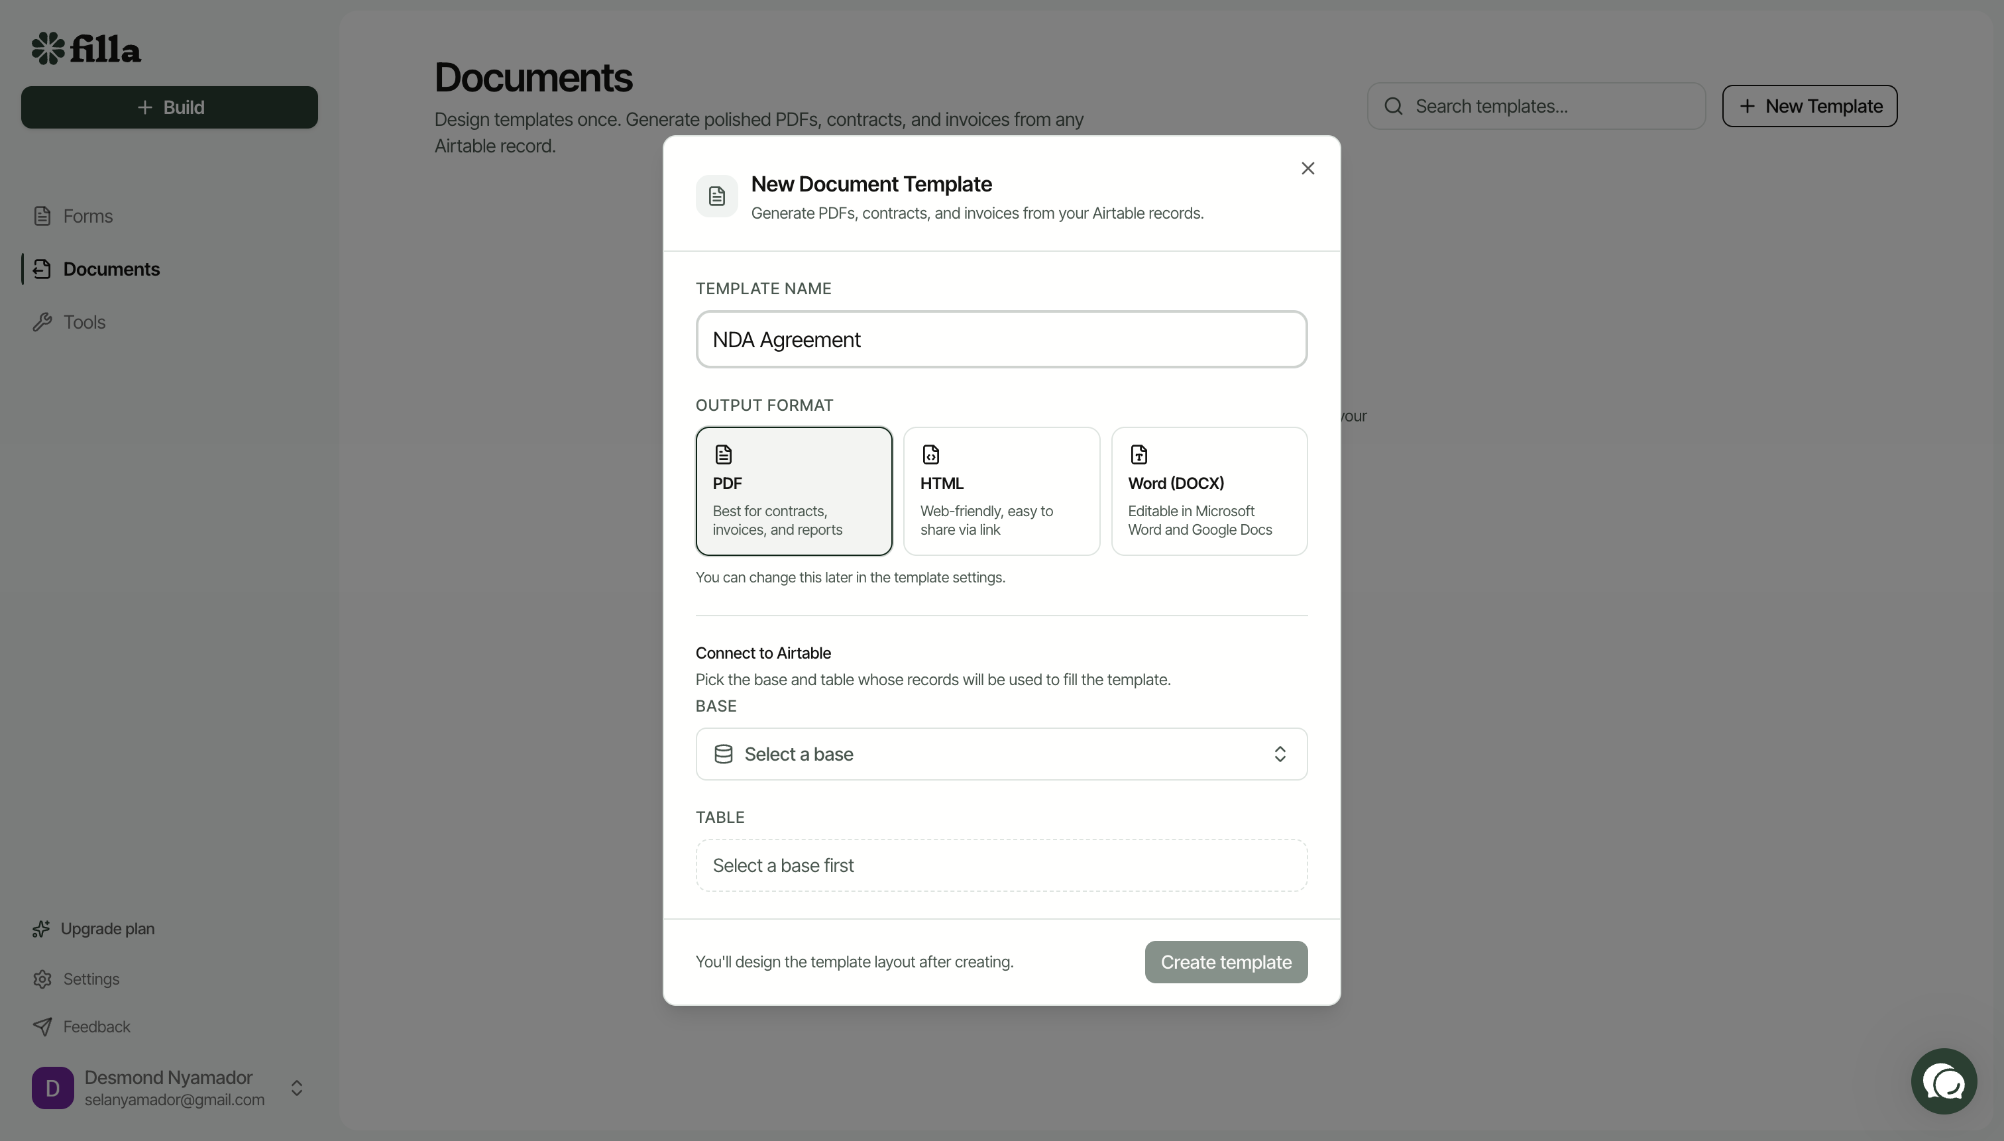Viewport: 2004px width, 1141px height.
Task: Open Documents in the sidebar navigation
Action: point(111,270)
